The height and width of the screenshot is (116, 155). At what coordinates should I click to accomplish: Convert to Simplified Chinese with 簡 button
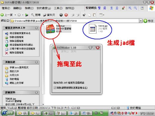click(105, 8)
